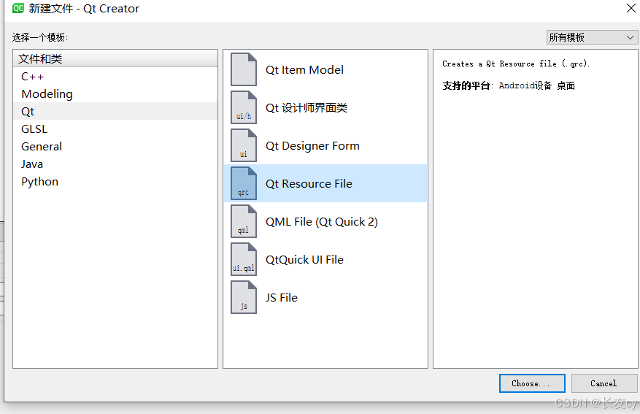Click the ui Designer Form icon
Viewport: 640px width, 414px height.
(x=244, y=145)
